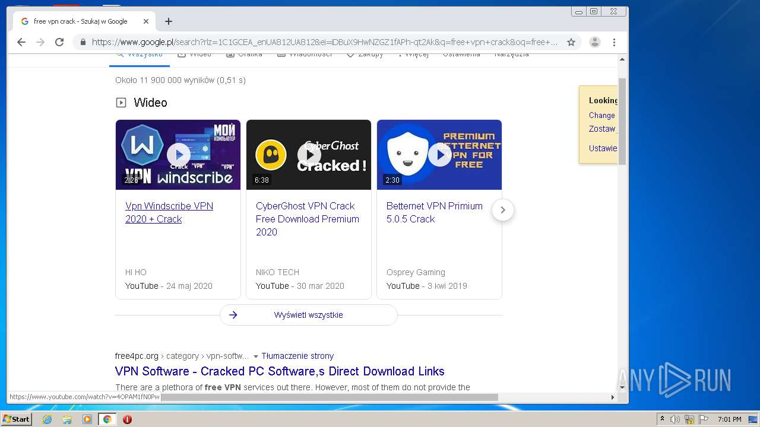Image resolution: width=760 pixels, height=427 pixels.
Task: Open the volume speaker tray icon
Action: pos(675,419)
